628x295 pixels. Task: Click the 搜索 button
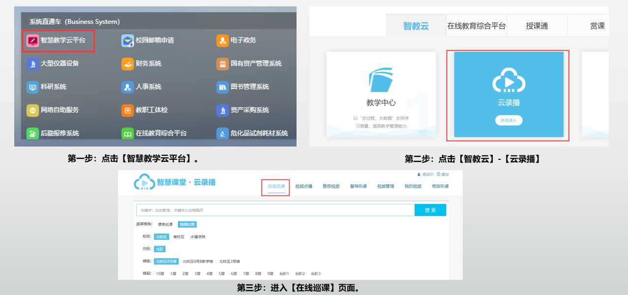[x=430, y=210]
